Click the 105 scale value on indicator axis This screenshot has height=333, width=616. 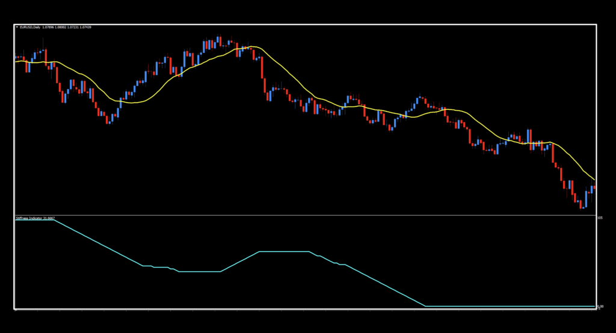[599, 218]
